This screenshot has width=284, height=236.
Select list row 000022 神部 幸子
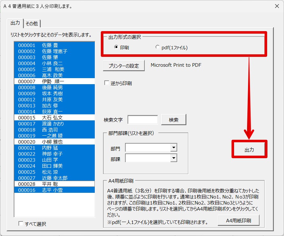pyautogui.click(x=54, y=154)
